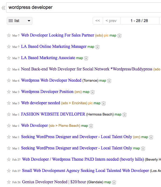Open Wordpress Web Developer Needed listing
This screenshot has height=187, width=161.
[51, 80]
